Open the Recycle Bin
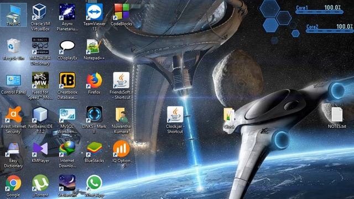354x199 pixels. pos(13,49)
